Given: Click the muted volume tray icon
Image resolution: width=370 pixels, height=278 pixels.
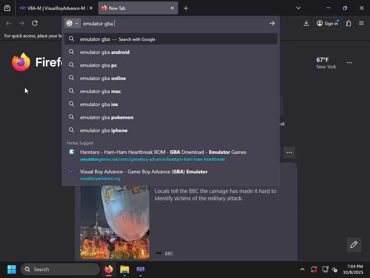Looking at the screenshot, I should 335,269.
